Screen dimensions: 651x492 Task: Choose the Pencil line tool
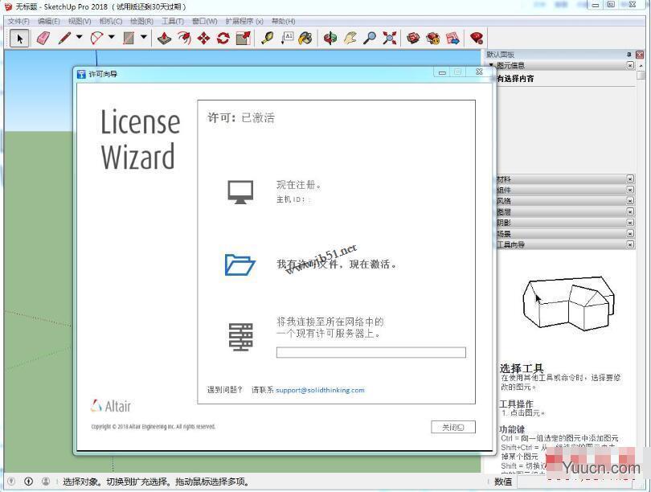64,39
